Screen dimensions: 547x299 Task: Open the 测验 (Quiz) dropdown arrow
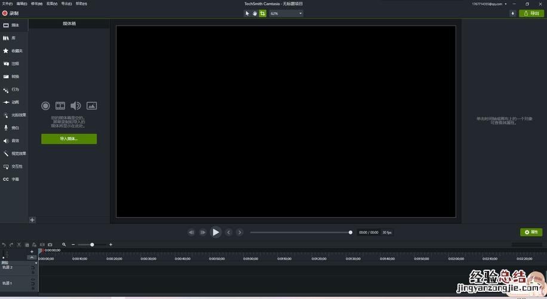pyautogui.click(x=36, y=263)
